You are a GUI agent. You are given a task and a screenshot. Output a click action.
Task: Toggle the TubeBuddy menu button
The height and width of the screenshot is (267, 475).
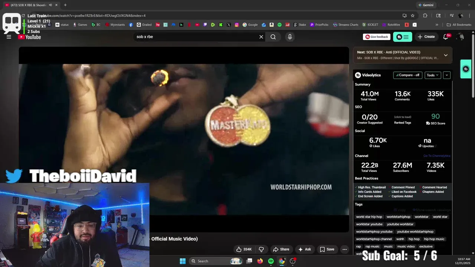[x=403, y=37]
